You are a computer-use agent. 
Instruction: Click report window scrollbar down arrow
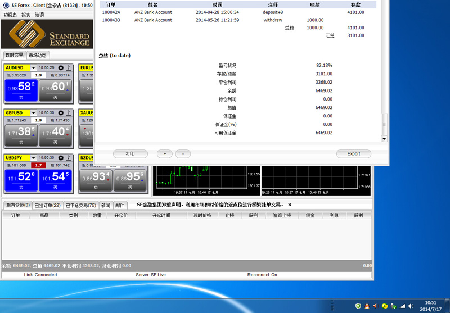coord(384,139)
